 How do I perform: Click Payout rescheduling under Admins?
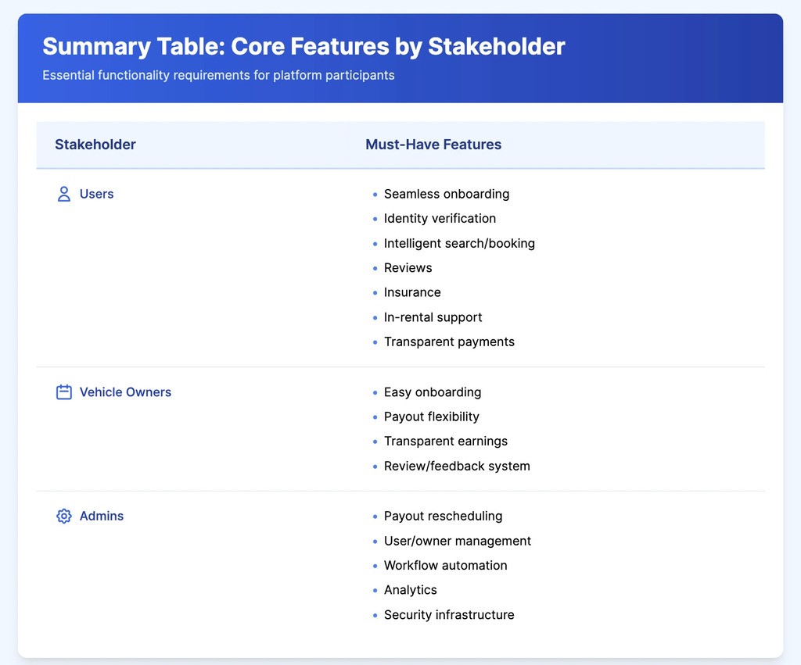pyautogui.click(x=443, y=516)
